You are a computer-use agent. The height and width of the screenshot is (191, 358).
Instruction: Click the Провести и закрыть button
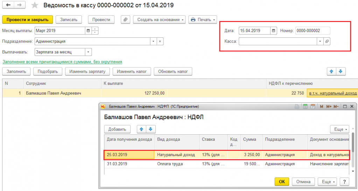point(27,20)
